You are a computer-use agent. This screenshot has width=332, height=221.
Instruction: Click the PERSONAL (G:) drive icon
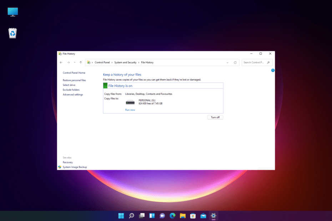pyautogui.click(x=130, y=102)
